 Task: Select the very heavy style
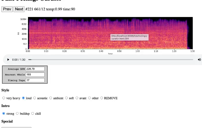3,98
